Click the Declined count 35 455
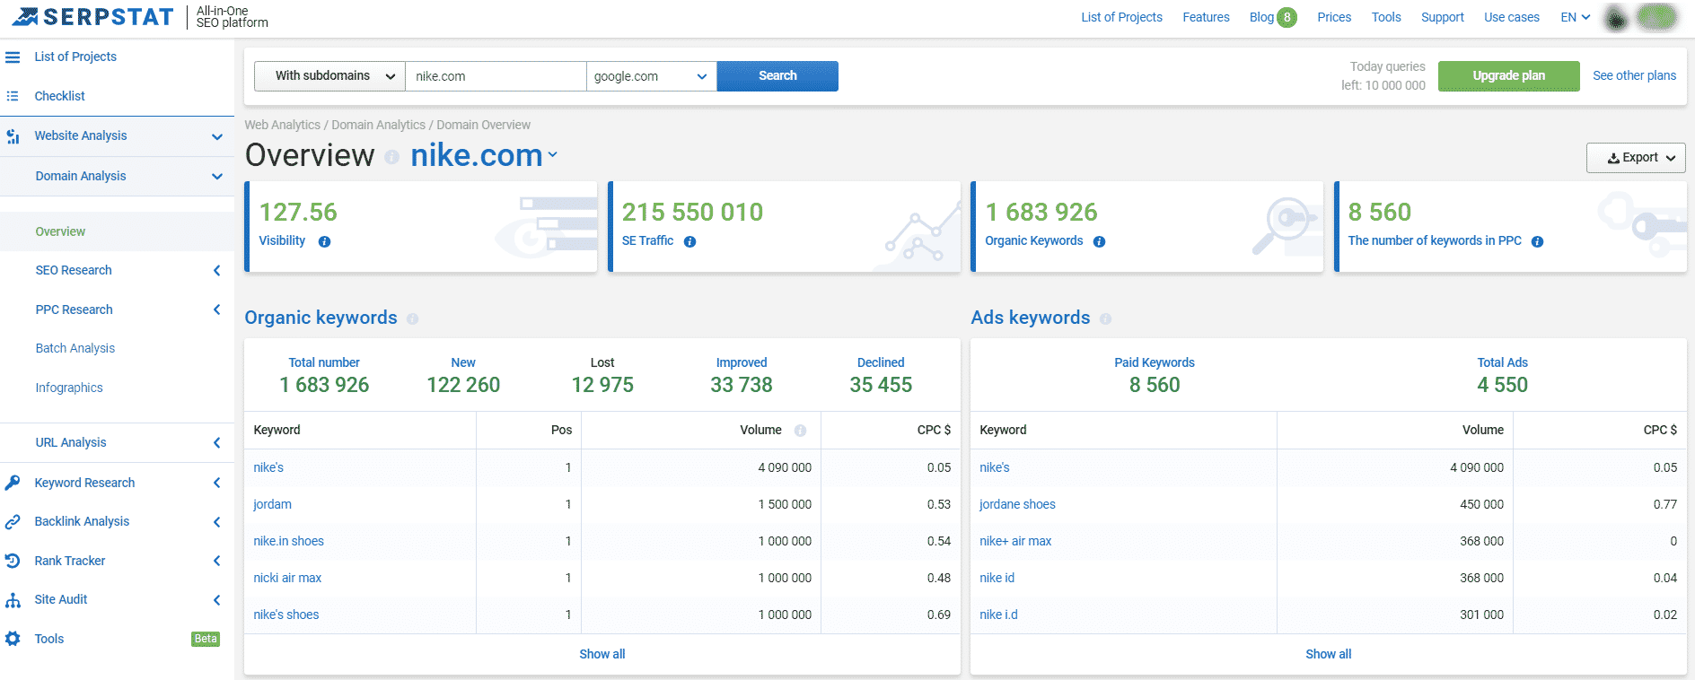1695x680 pixels. 881,385
